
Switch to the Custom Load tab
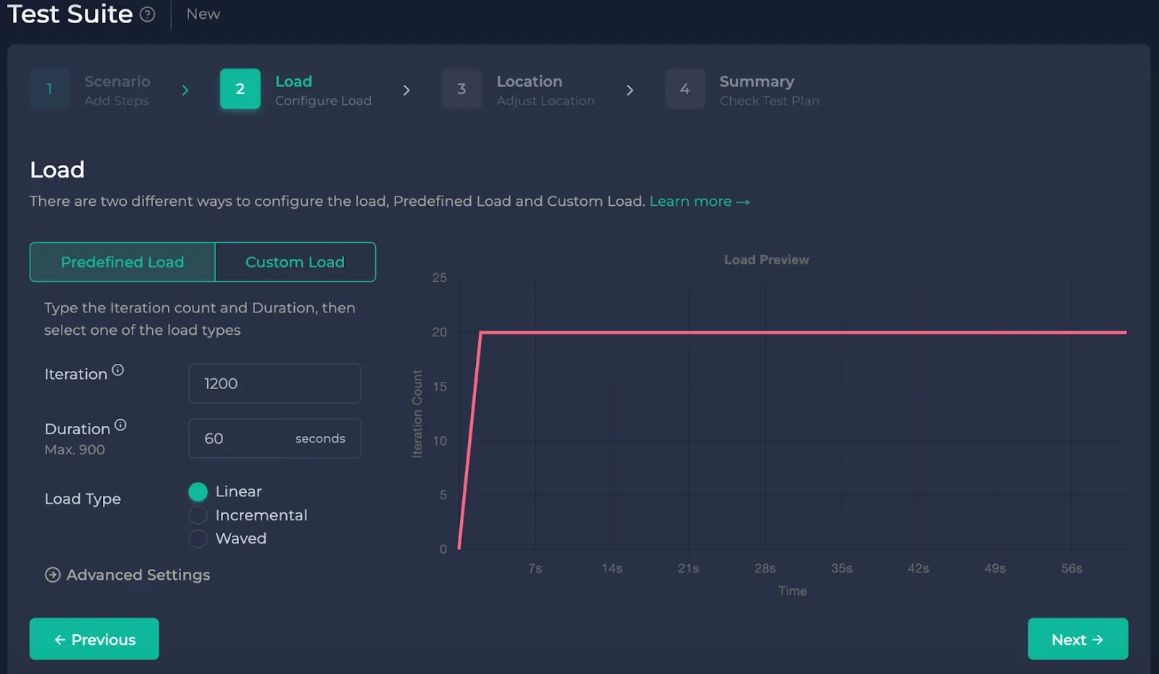click(x=295, y=262)
